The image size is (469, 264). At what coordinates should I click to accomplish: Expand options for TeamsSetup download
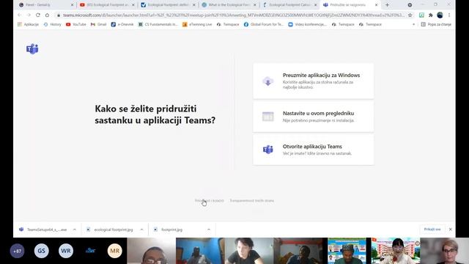tap(75, 230)
